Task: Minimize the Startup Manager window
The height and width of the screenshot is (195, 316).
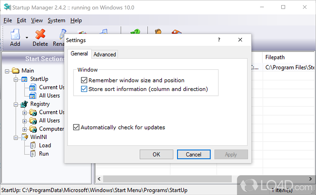Action: point(262,7)
